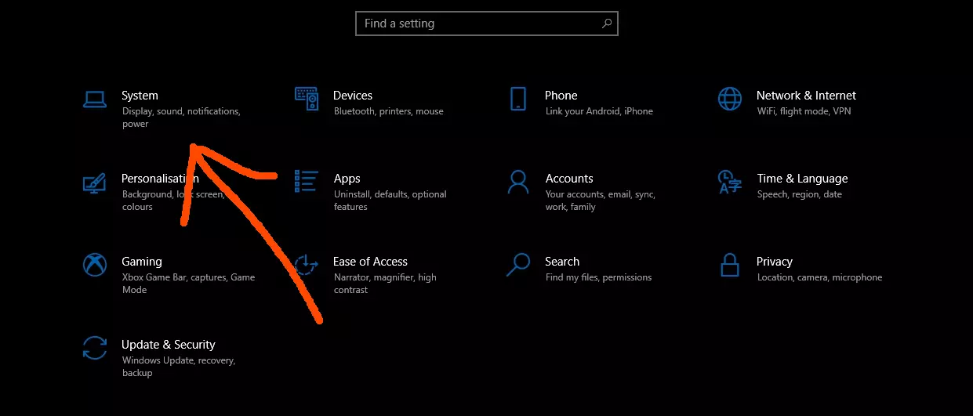Open the Time & Language icon
Screen dimensions: 973x416
click(x=730, y=182)
